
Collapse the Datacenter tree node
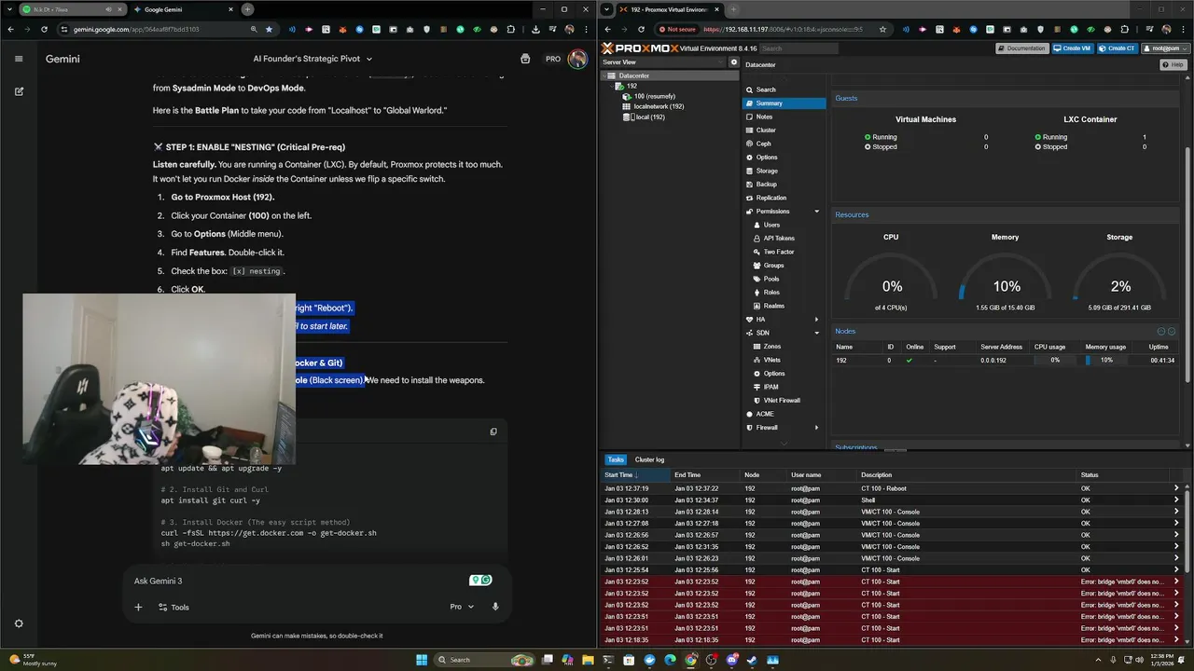pos(604,75)
